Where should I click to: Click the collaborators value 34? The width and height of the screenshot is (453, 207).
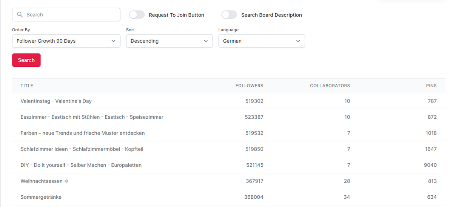347,197
